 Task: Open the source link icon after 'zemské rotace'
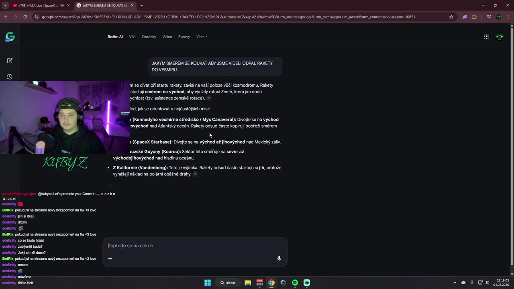(x=209, y=98)
